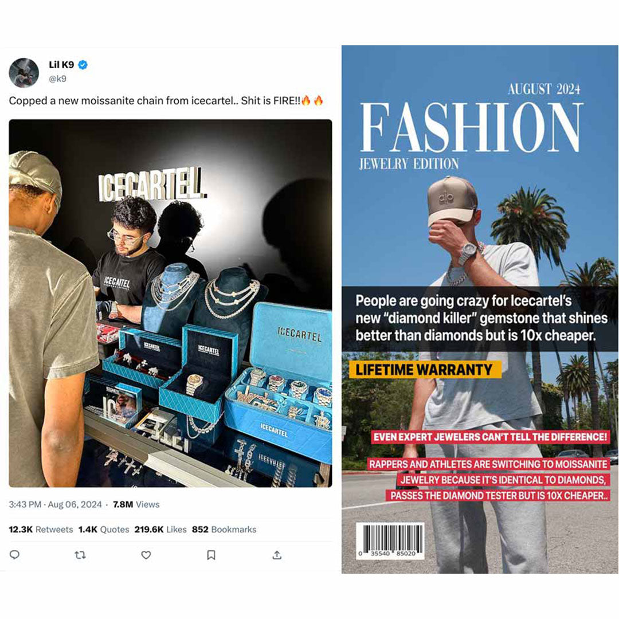
Task: Click the yellow LIFETIME WARRANTY banner
Action: [x=425, y=370]
